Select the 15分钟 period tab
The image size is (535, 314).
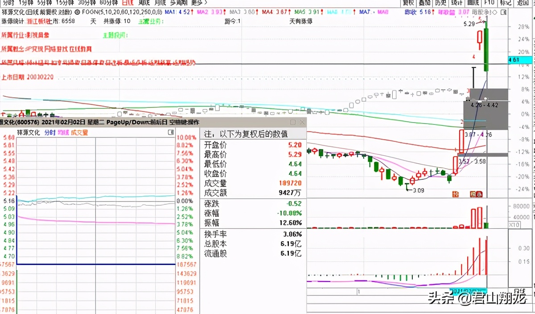[x=65, y=3]
